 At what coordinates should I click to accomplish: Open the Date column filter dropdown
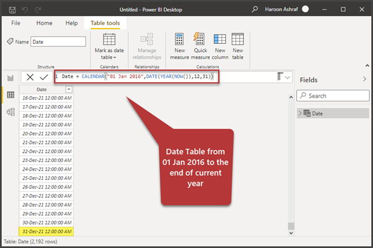coord(69,89)
